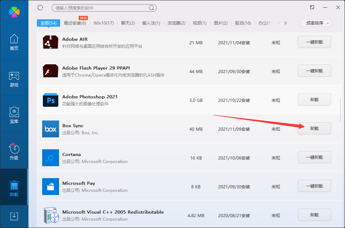The width and height of the screenshot is (345, 228).
Task: Switch to the 图片(2) tab
Action: 221,23
